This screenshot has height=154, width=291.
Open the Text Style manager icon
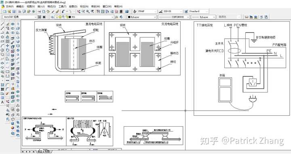135,11
